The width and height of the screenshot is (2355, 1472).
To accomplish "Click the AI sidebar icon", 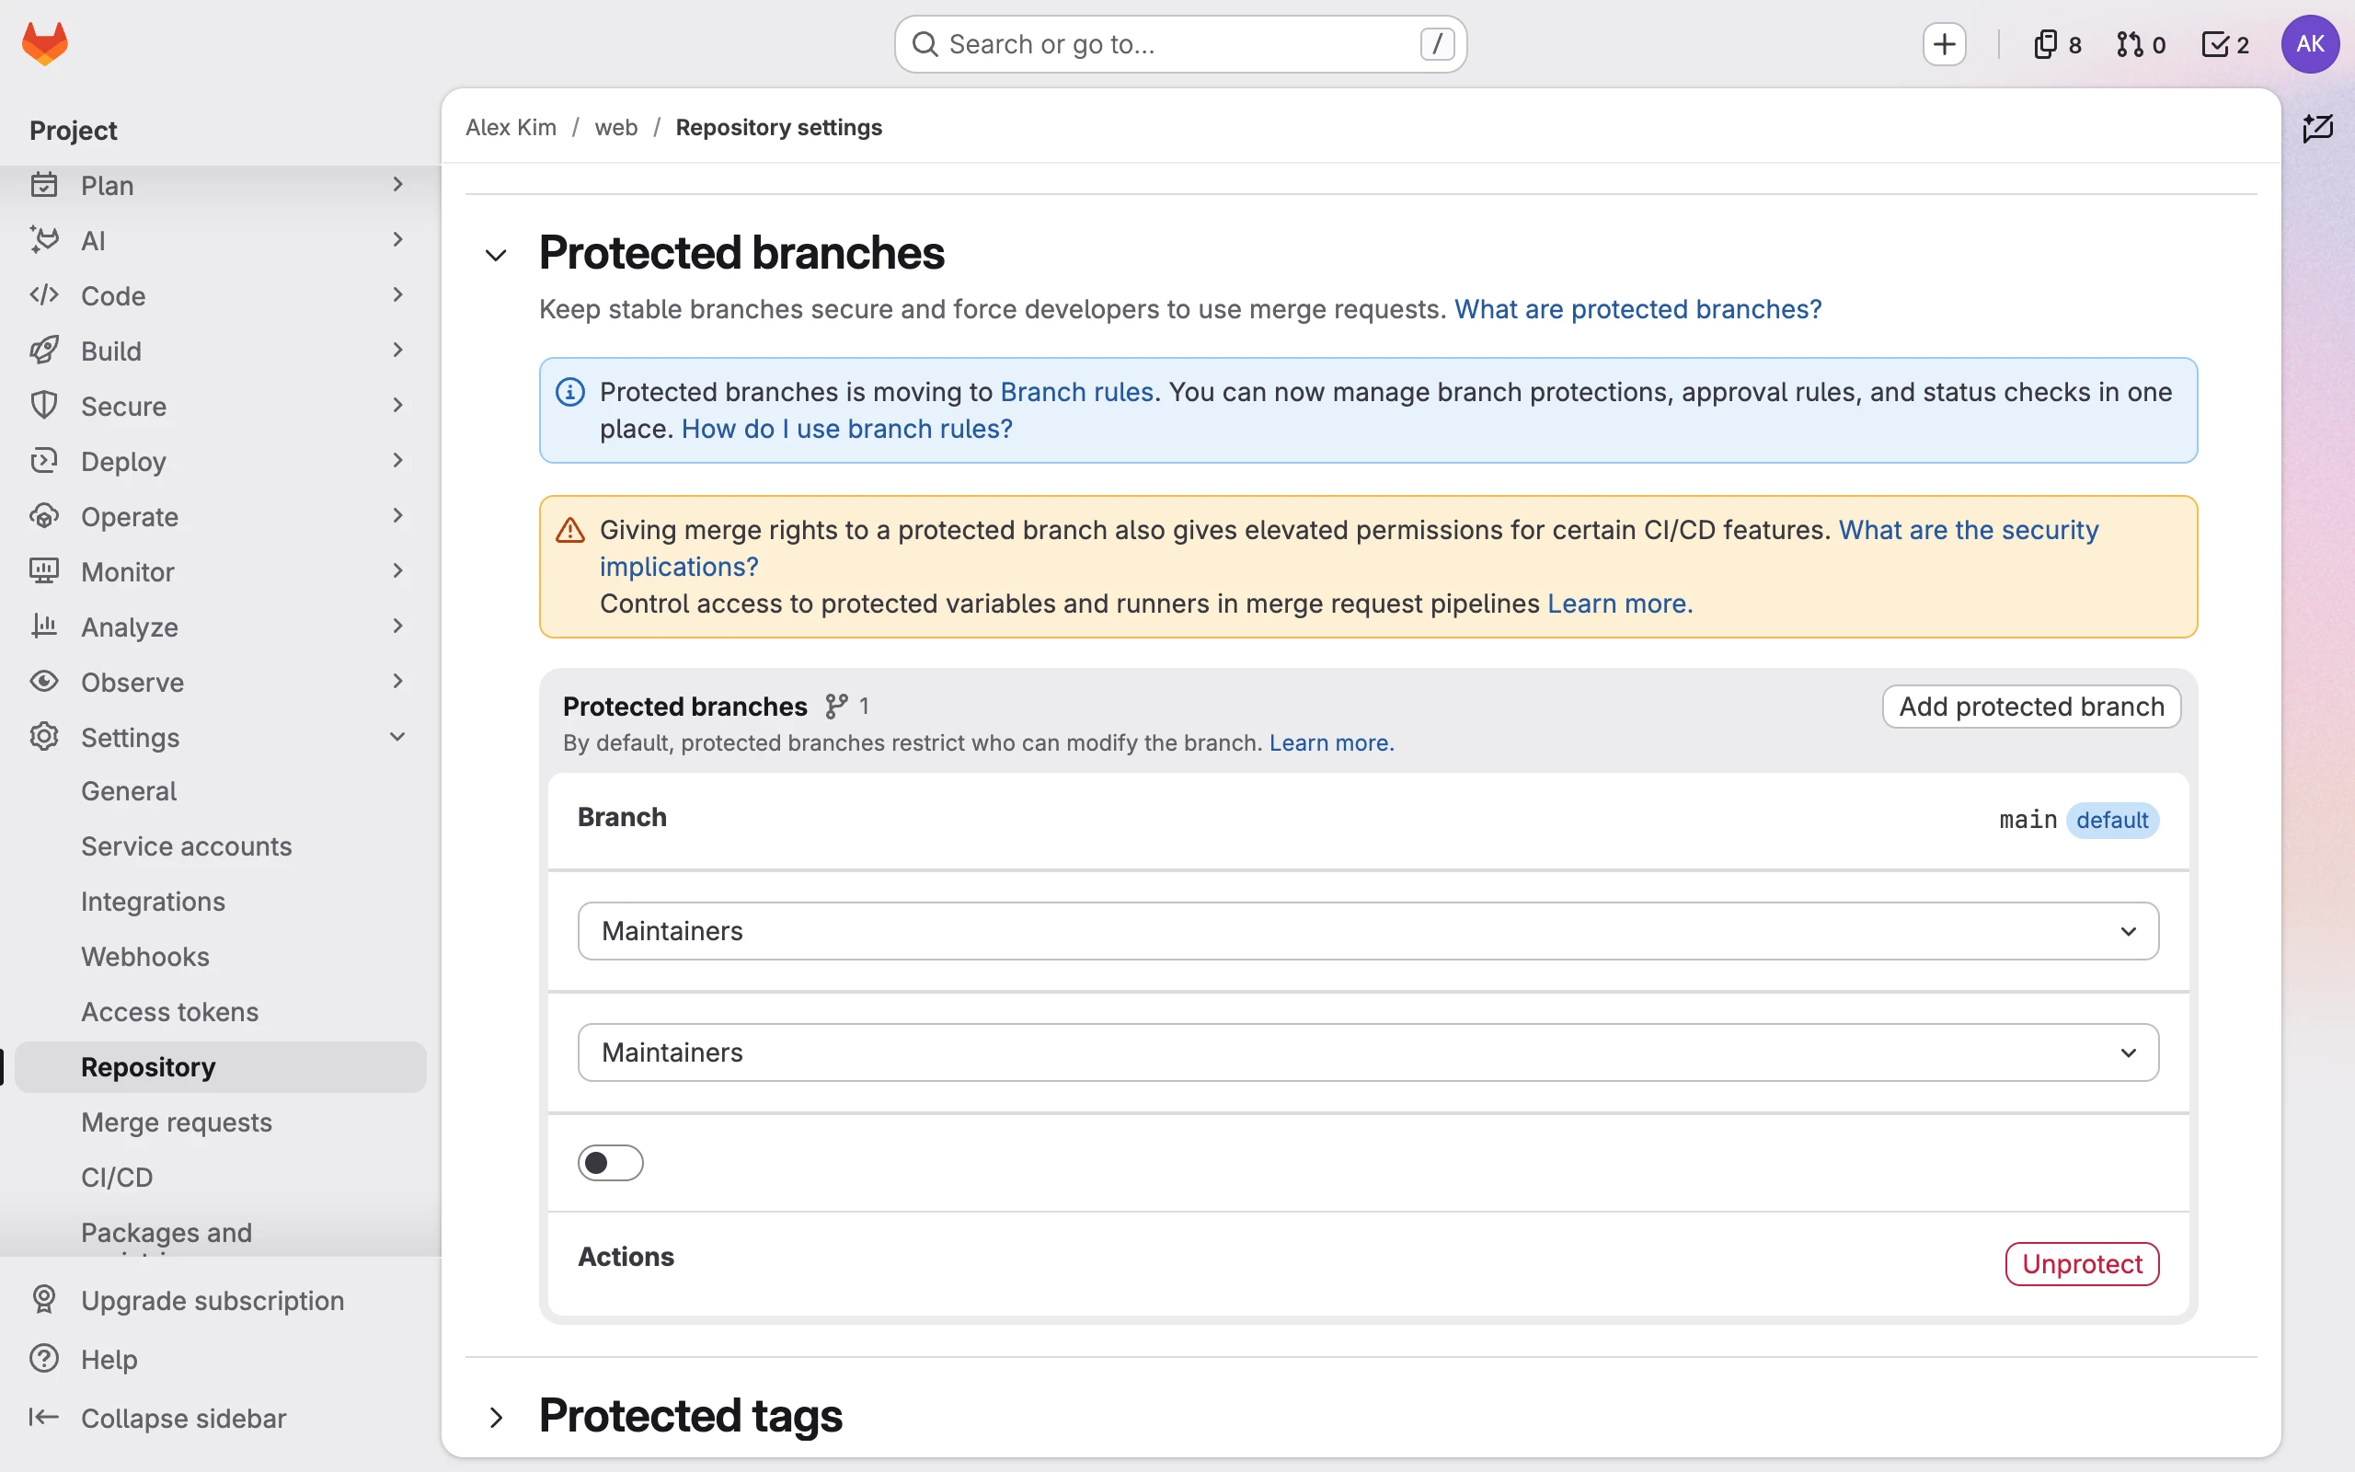I will click(44, 239).
